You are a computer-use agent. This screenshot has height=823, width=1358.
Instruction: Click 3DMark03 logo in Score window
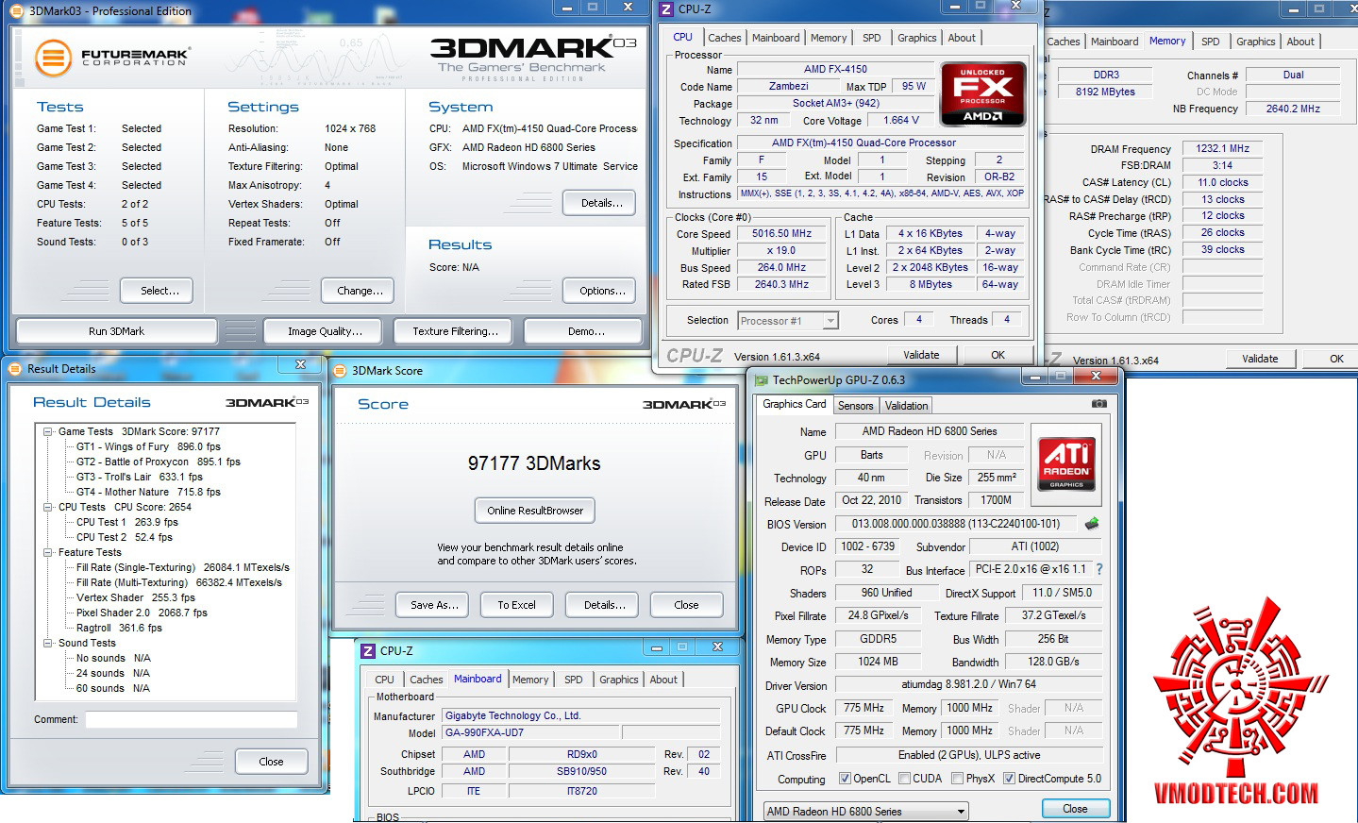pos(684,404)
